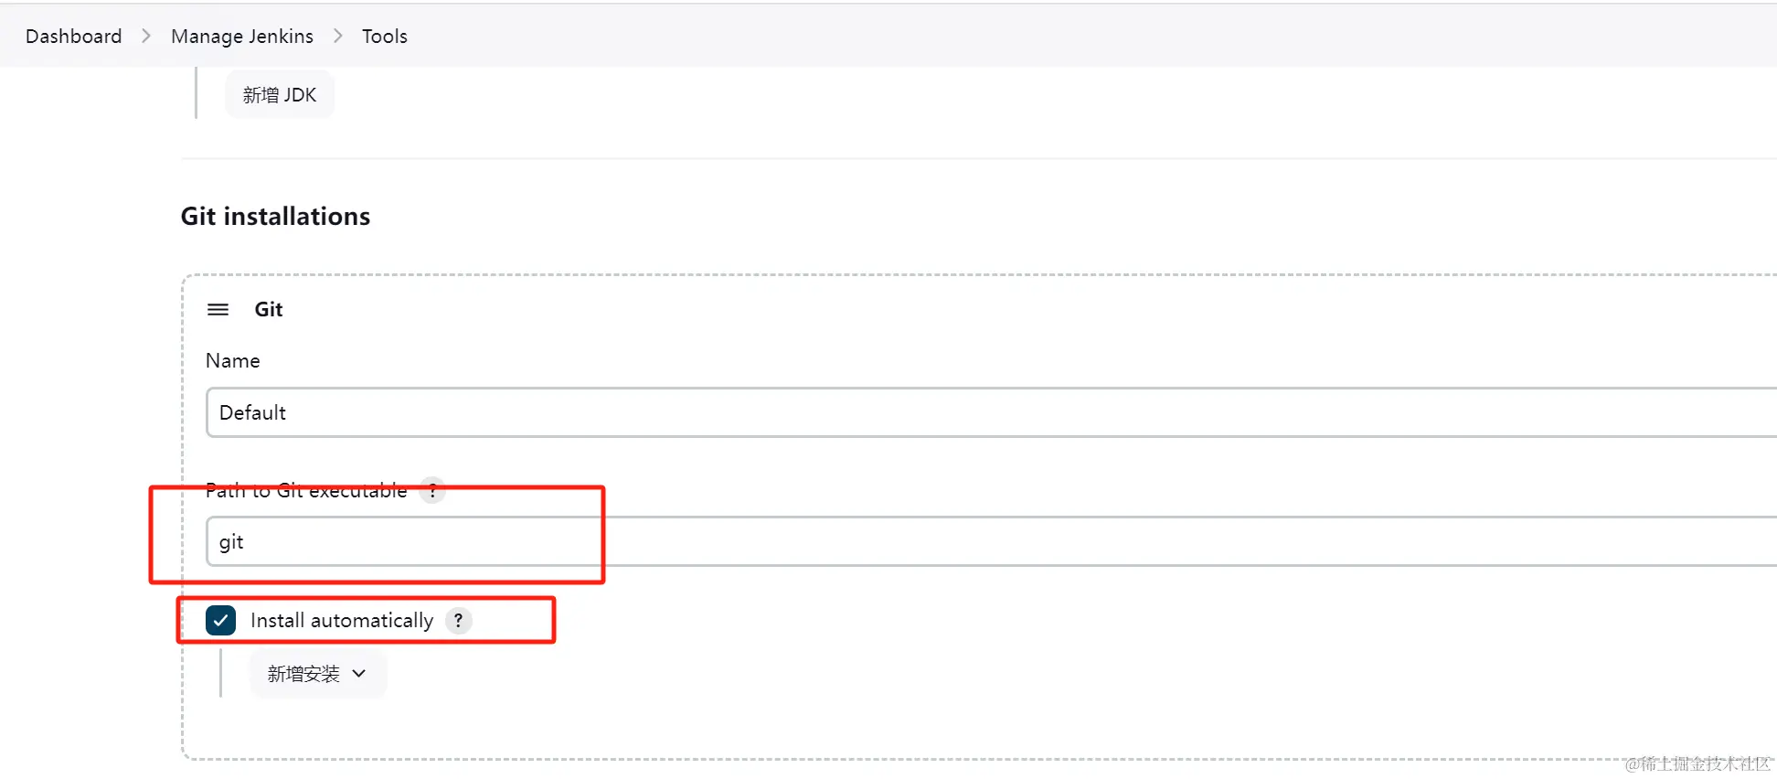Click the Name field label
The width and height of the screenshot is (1777, 779).
[233, 361]
